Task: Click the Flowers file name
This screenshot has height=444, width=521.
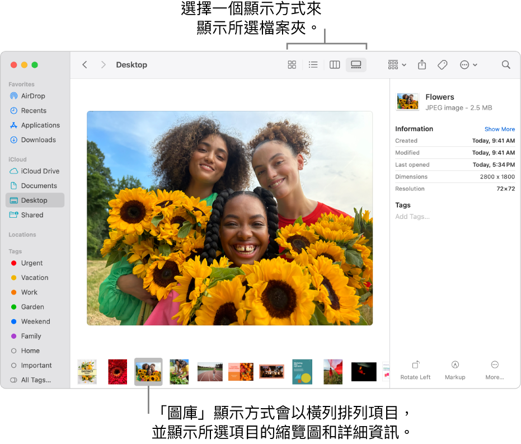Action: point(440,97)
